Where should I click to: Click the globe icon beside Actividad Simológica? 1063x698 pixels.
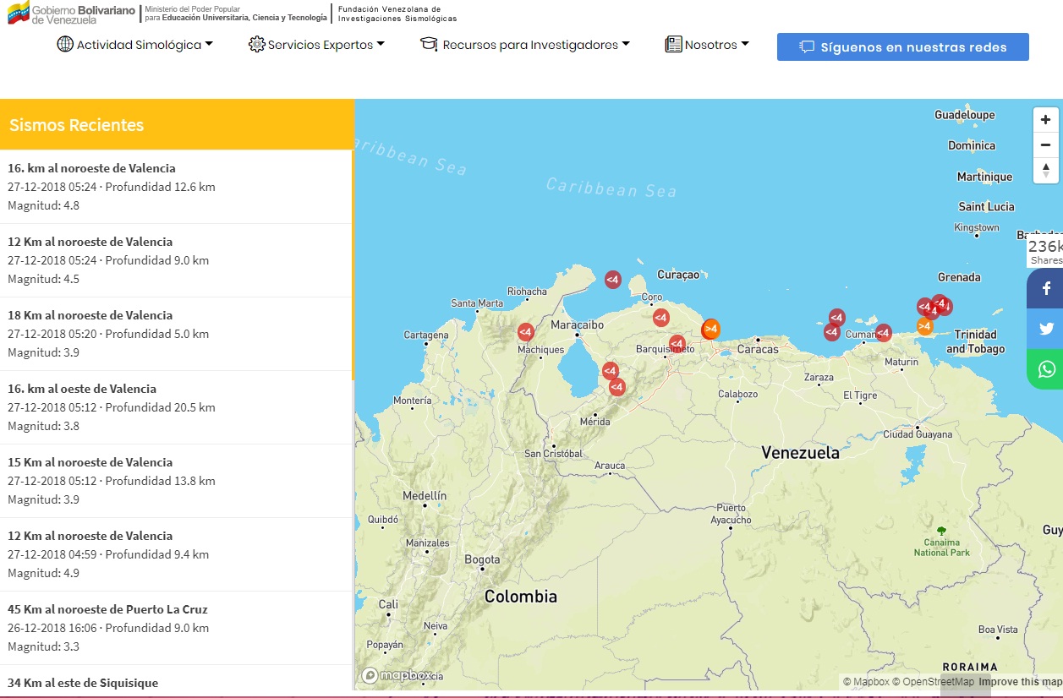coord(67,45)
